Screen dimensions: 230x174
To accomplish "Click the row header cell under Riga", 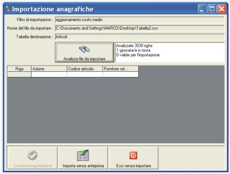I will (19, 74).
